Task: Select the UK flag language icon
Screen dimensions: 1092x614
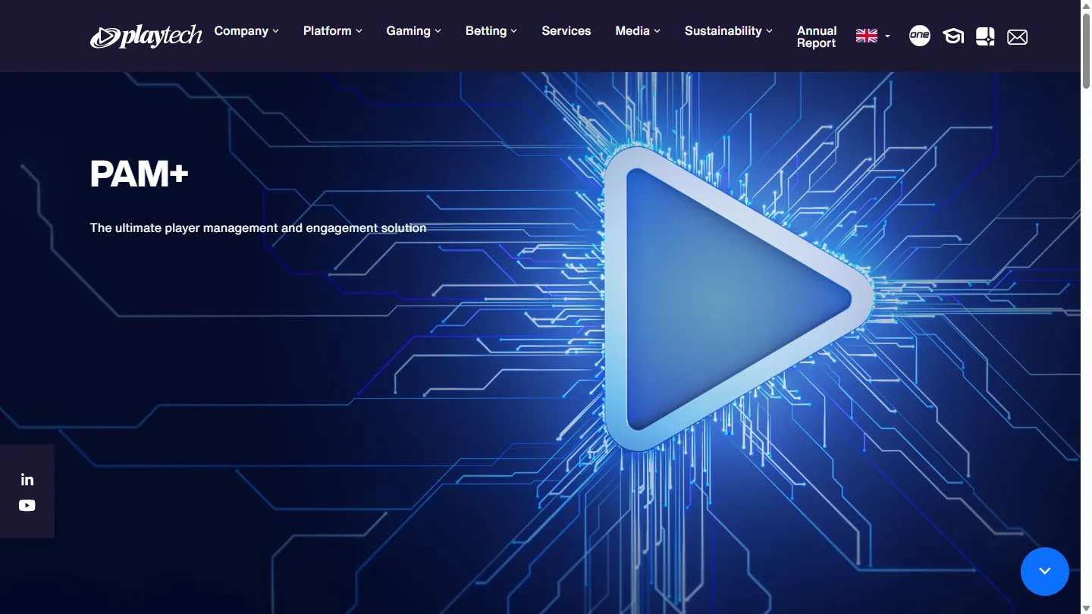Action: (867, 36)
